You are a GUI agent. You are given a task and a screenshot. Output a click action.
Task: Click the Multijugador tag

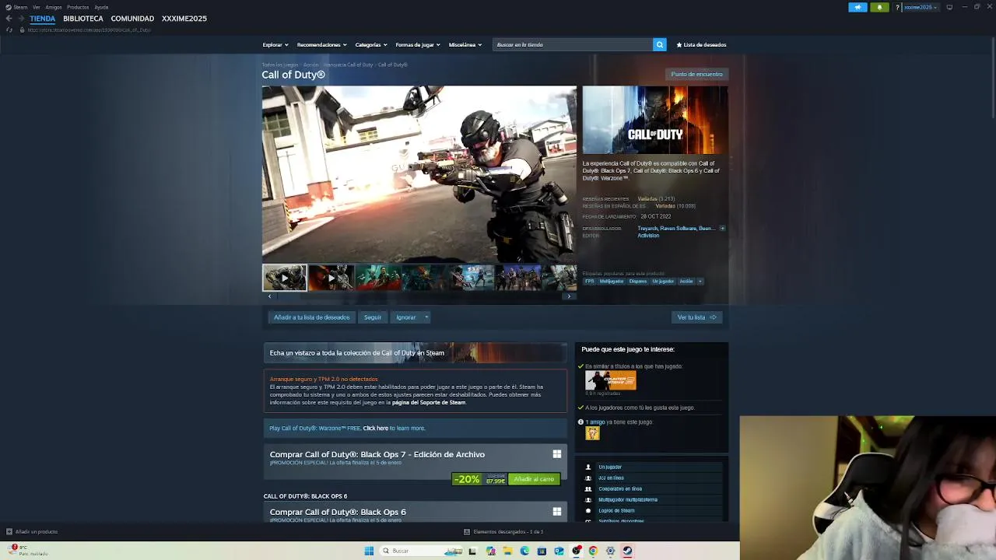[x=612, y=282]
